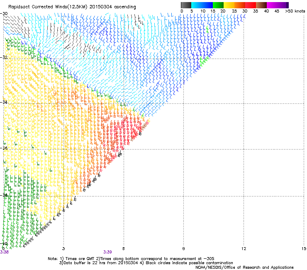
Task: Click the '40' label under the color bar
Action: tap(266, 11)
